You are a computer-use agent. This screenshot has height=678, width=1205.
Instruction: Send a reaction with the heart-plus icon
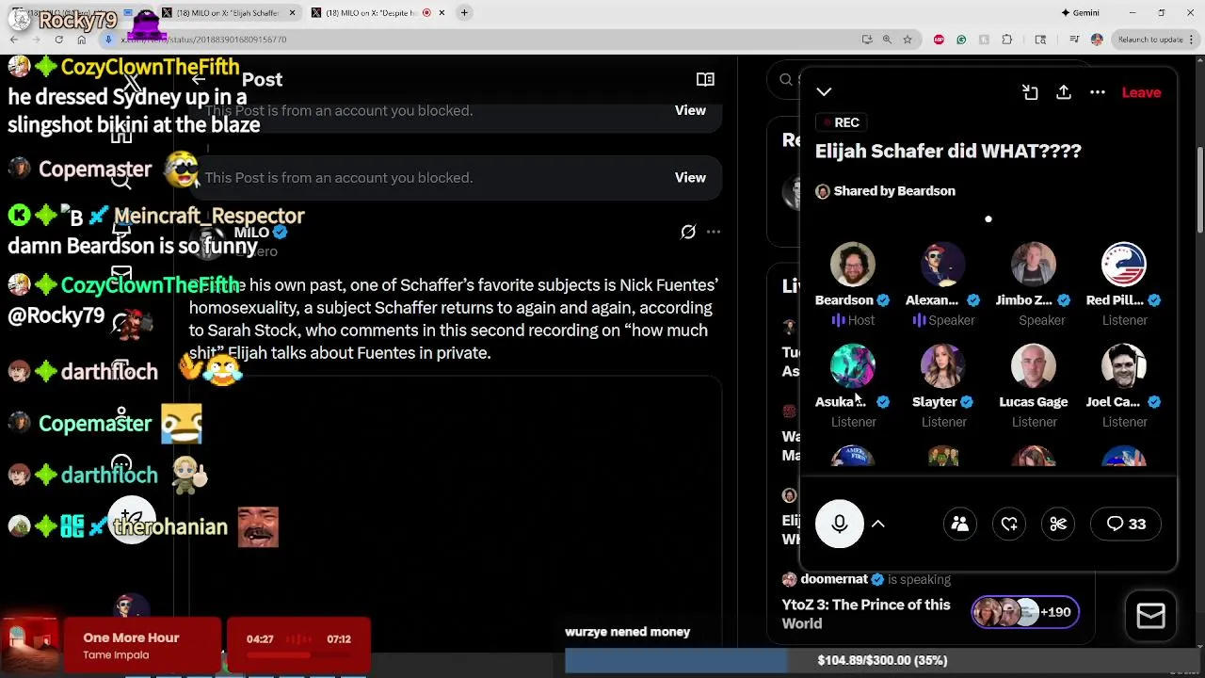click(x=1009, y=524)
